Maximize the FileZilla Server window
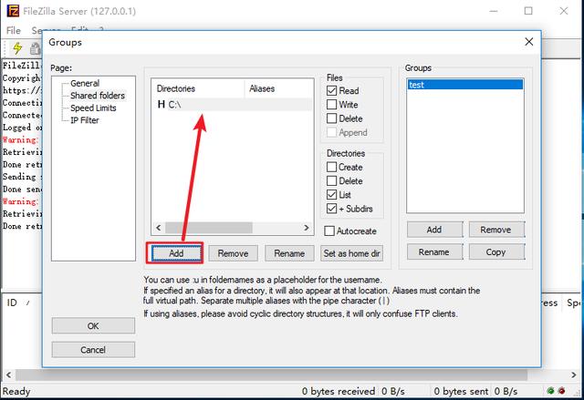 click(528, 11)
